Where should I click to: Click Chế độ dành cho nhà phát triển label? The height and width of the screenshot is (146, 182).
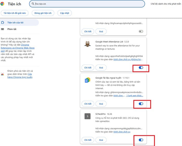[x=166, y=4]
